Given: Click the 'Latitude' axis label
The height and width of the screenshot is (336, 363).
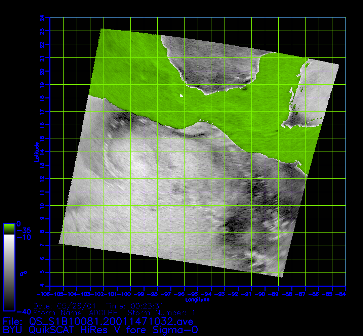Looking at the screenshot, I should (x=36, y=152).
